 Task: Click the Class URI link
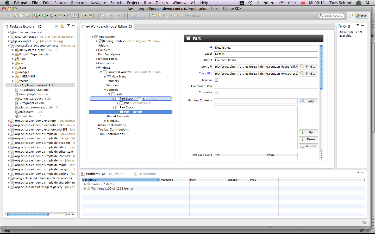pyautogui.click(x=205, y=74)
